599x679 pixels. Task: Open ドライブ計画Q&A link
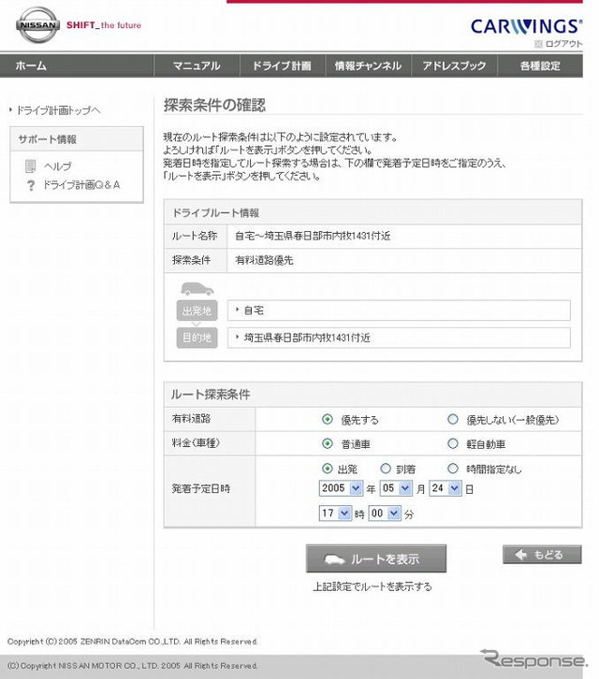pos(81,185)
